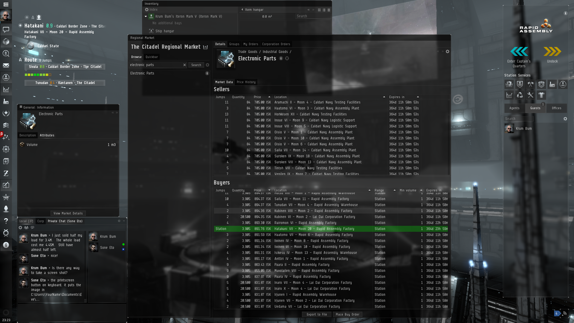Screen dimensions: 574x323
Task: Switch to the Local chat tab
Action: [x=26, y=221]
